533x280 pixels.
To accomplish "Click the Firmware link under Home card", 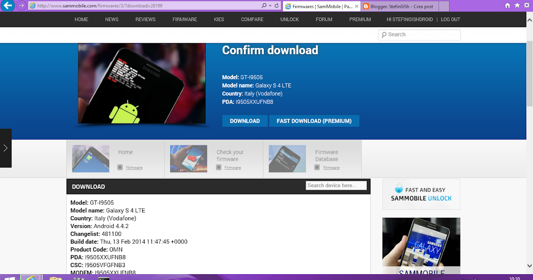I will coord(134,168).
